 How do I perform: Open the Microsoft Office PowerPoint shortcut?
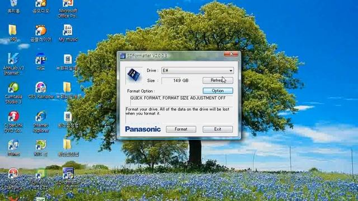(x=68, y=9)
